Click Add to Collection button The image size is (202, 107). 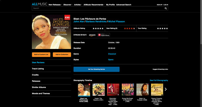point(62,55)
